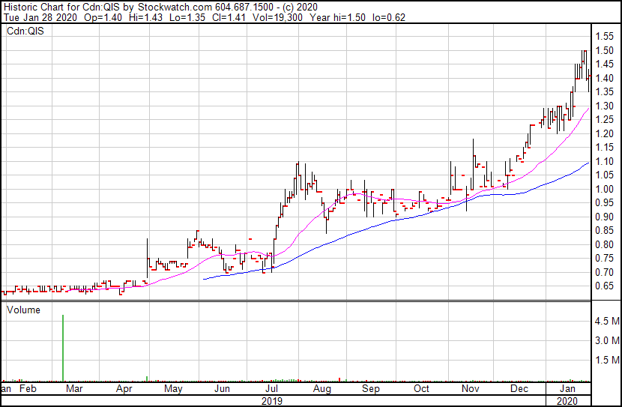622x407 pixels.
Task: Click the 'Aug' month label
Action: click(322, 389)
